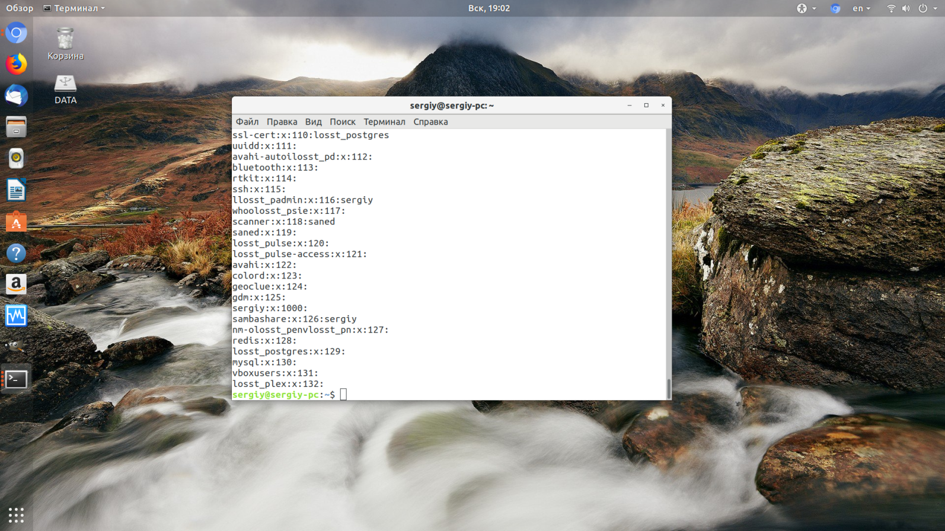Click the clock showing Вск, 19:02
945x531 pixels.
coord(489,8)
